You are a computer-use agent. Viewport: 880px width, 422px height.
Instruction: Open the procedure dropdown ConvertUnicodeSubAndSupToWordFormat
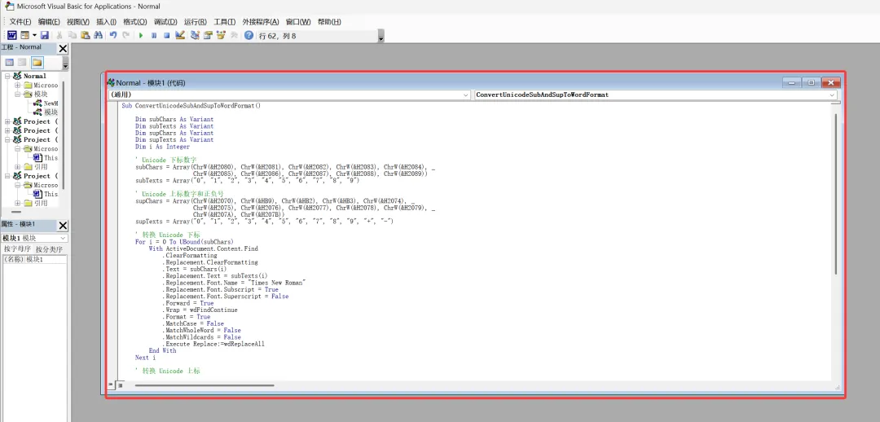coord(655,95)
